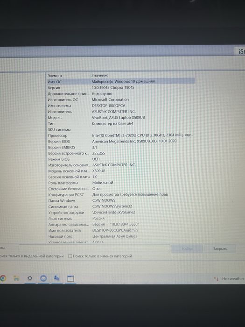This screenshot has width=245, height=327.
Task: Select the 'Версия' row with 10.0.19045
Action: (121, 88)
